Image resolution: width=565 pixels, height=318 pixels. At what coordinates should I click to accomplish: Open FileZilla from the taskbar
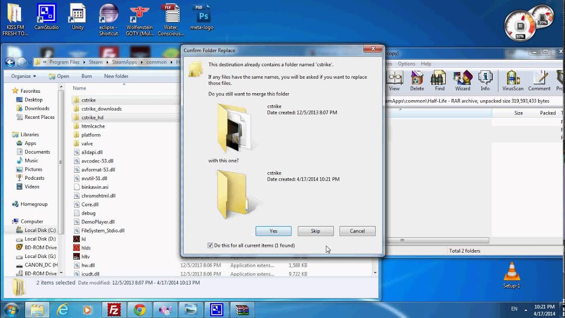coord(115,309)
